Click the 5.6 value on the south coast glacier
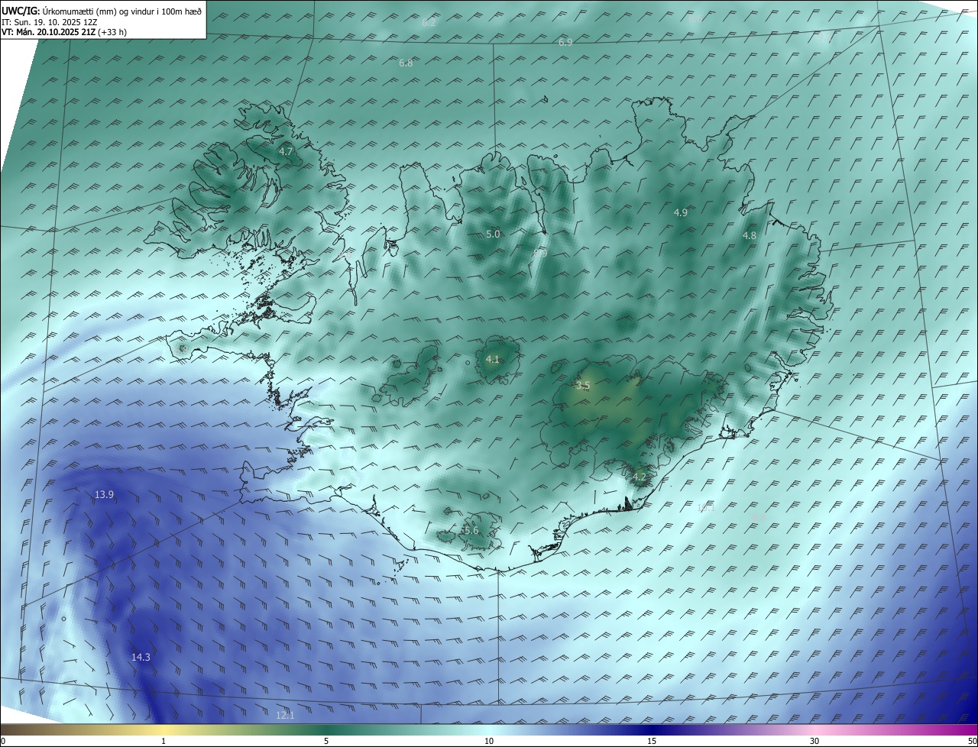Viewport: 978px width, 747px height. (x=471, y=530)
